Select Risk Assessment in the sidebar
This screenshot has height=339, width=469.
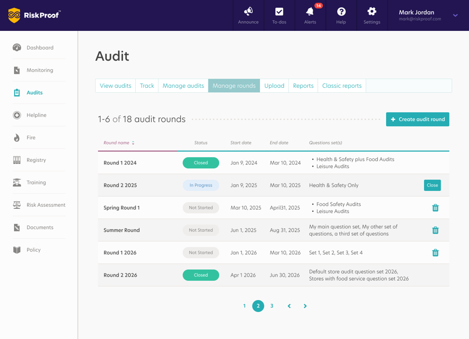point(46,205)
